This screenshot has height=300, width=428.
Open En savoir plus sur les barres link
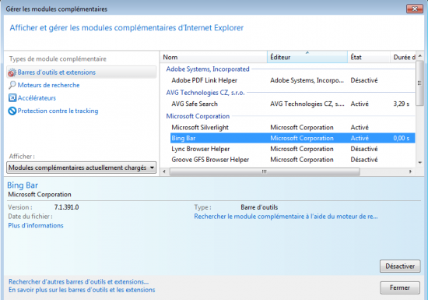[x=82, y=290]
